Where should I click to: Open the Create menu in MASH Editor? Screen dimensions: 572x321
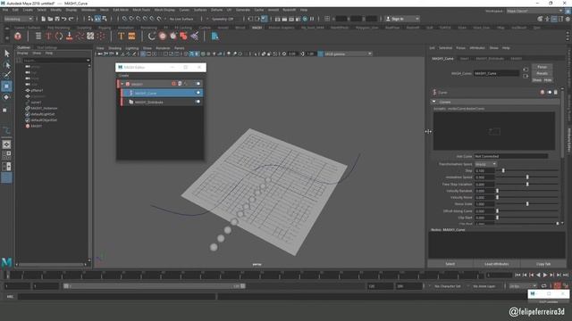(x=123, y=76)
